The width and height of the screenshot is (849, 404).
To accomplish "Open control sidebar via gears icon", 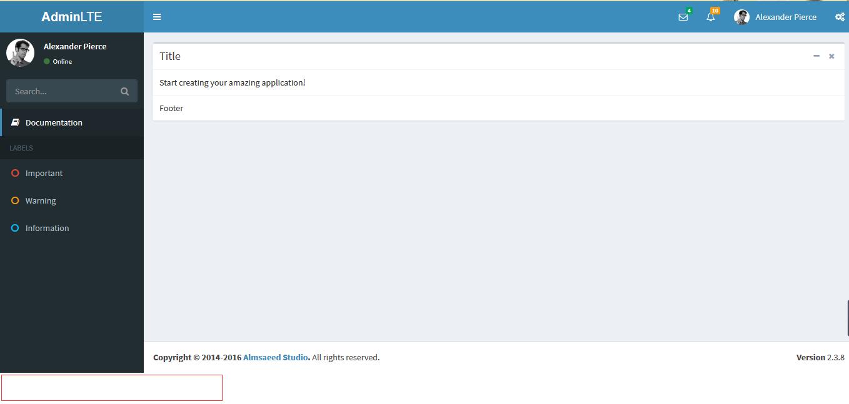I will point(840,17).
